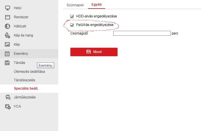Viewport: 201px width, 131px height.
Task: Click the Helyi monitor icon
Action: pyautogui.click(x=7, y=8)
